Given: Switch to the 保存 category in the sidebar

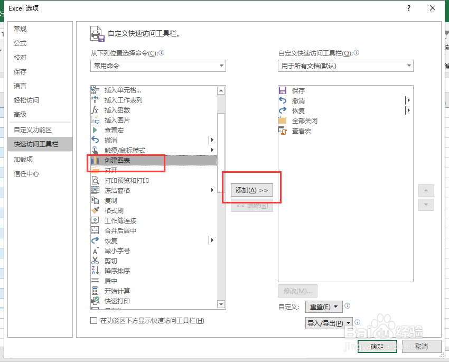Looking at the screenshot, I should (20, 71).
